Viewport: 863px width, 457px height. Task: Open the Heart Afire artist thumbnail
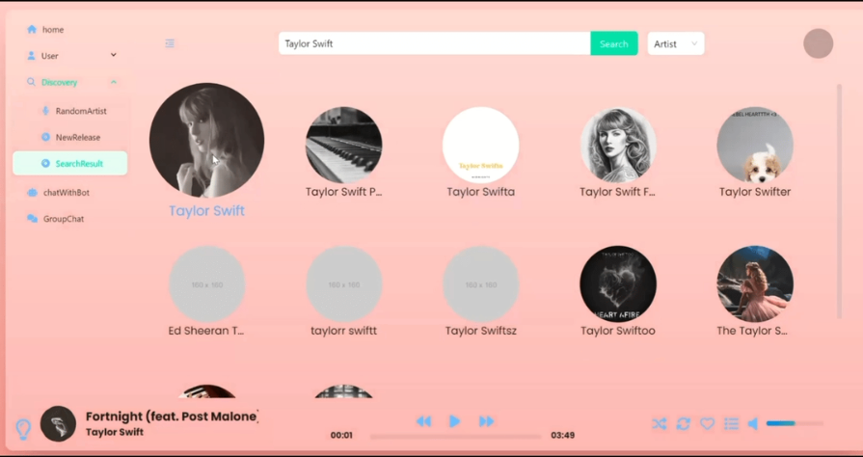coord(618,284)
